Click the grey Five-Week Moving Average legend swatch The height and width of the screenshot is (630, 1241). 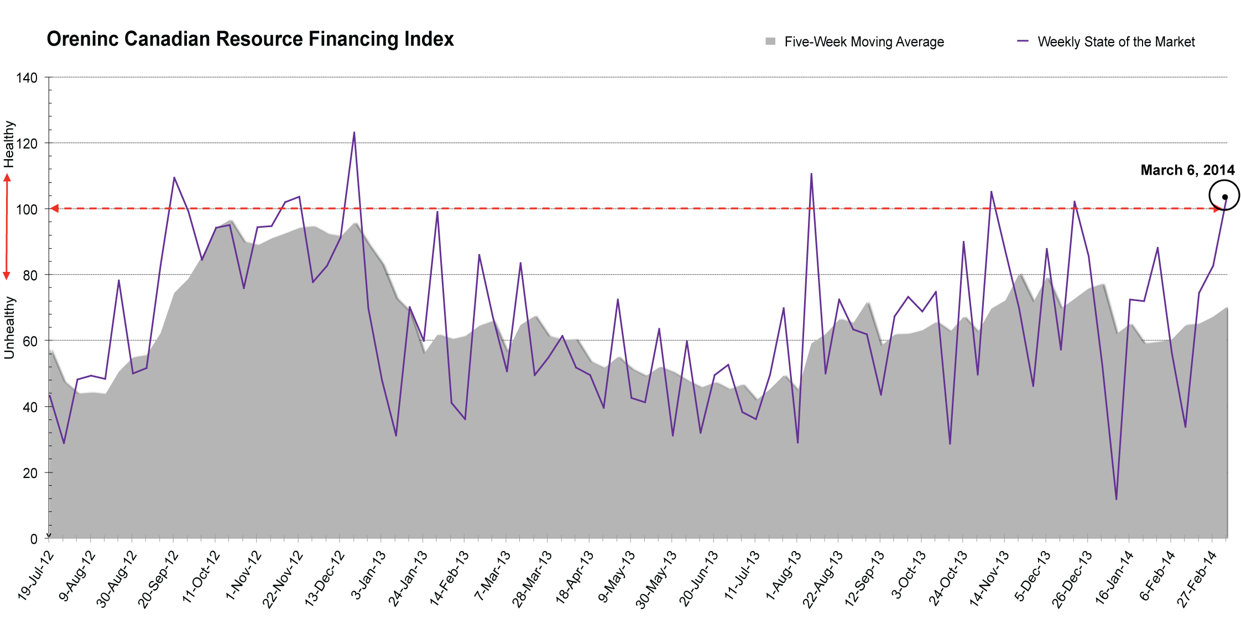(x=770, y=41)
